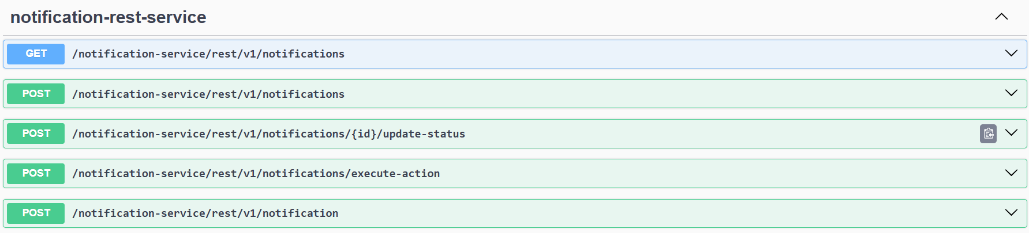
Task: Expand the GET notifications operation via its chevron
Action: (1011, 53)
